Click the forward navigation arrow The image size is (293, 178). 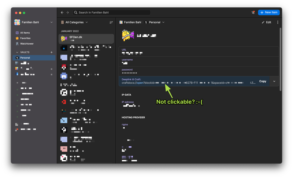coord(67,13)
